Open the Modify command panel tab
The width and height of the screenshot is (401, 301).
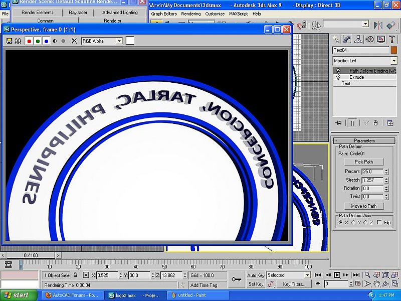(x=347, y=40)
